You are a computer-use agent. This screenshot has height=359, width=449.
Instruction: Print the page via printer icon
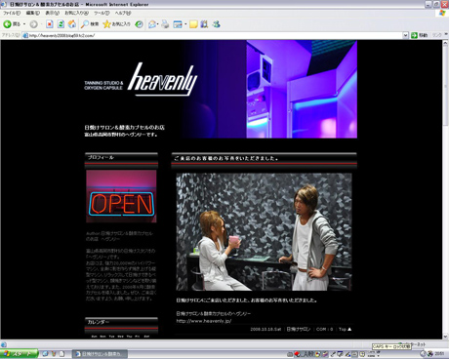click(x=165, y=24)
